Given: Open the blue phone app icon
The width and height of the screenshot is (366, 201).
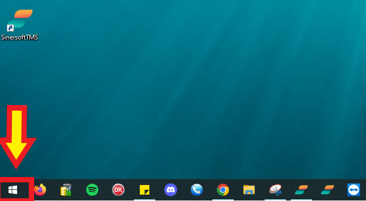Looking at the screenshot, I should [x=197, y=190].
